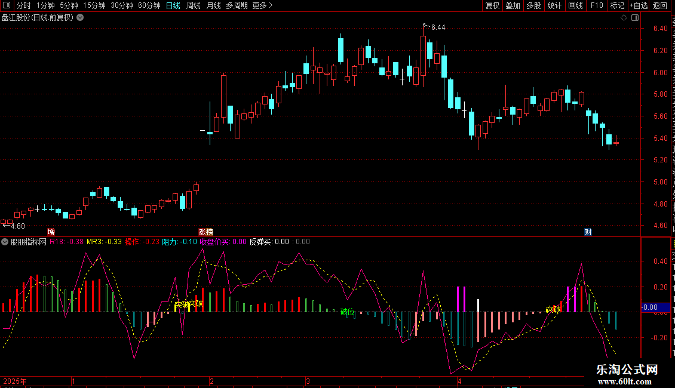Select the 5分钟 period tab
The image size is (675, 388).
click(69, 5)
